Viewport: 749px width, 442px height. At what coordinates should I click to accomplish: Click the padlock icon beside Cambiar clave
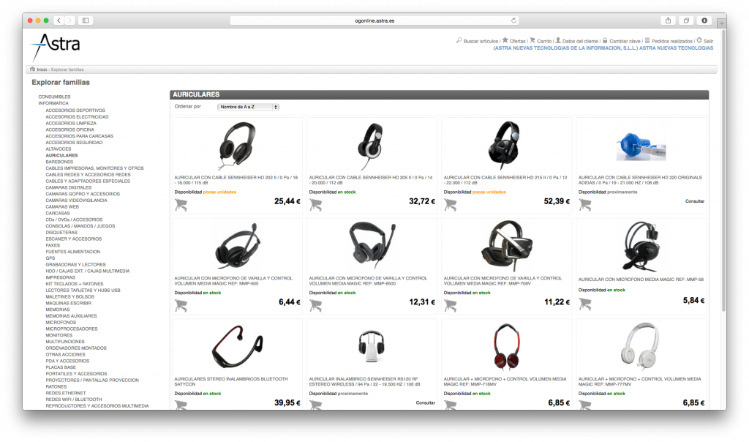pyautogui.click(x=605, y=41)
